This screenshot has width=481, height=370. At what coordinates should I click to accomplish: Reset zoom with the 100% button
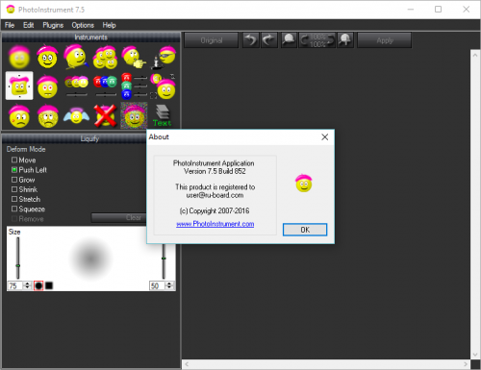click(x=317, y=40)
